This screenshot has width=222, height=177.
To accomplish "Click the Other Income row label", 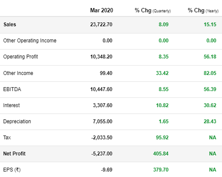I will [18, 73].
